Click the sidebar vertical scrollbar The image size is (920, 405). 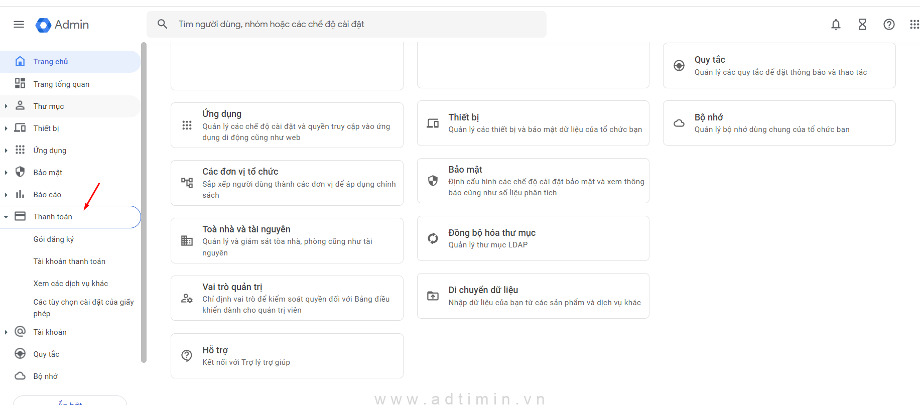(x=144, y=202)
